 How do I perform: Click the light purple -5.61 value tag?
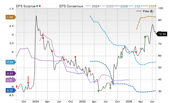click(x=11, y=80)
